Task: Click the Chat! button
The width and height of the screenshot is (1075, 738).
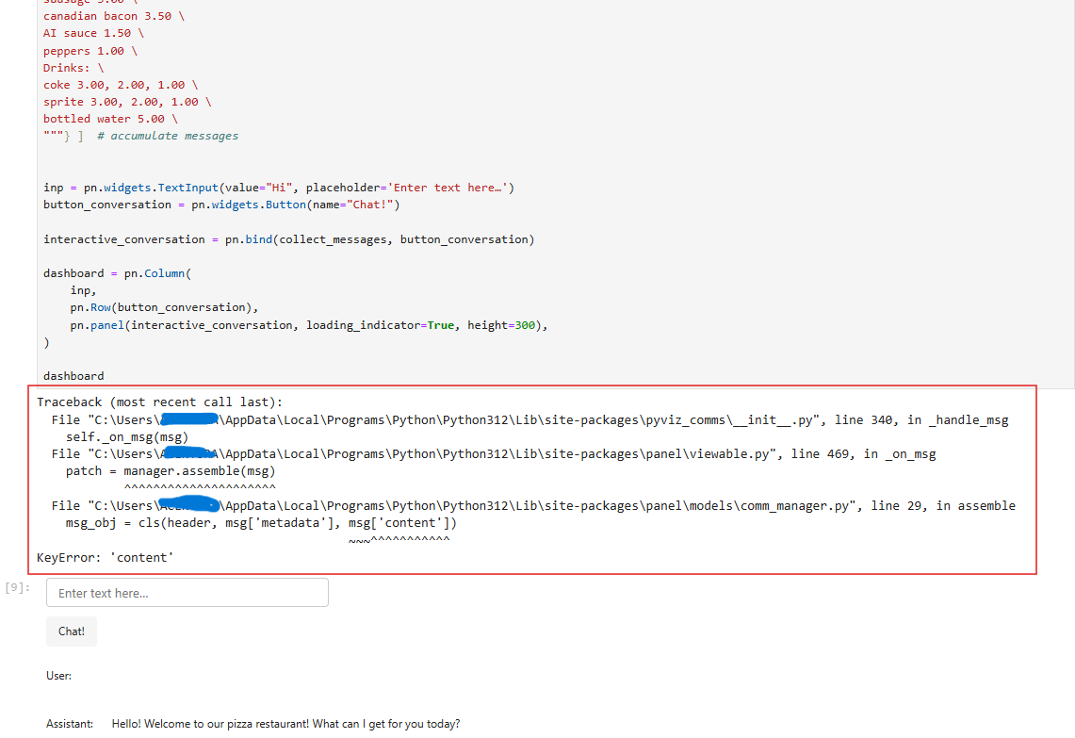Action: 71,631
